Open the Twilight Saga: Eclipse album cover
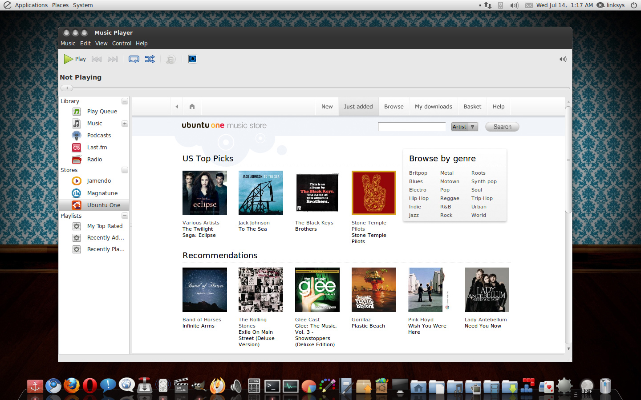 [x=205, y=193]
